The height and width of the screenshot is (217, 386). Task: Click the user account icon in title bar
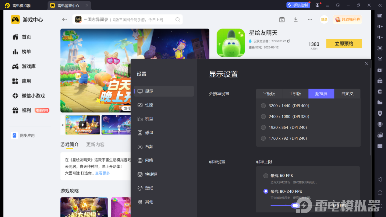[318, 5]
